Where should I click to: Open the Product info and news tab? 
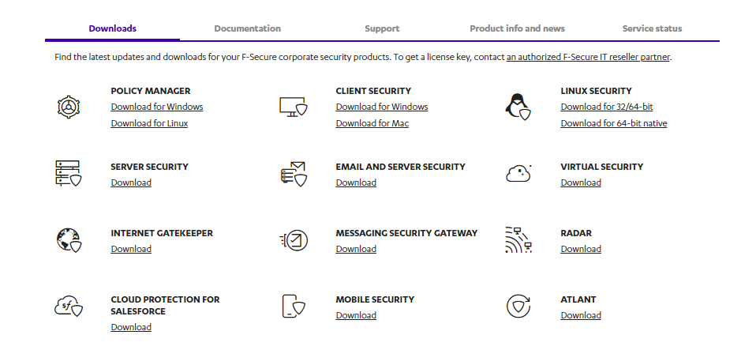517,28
